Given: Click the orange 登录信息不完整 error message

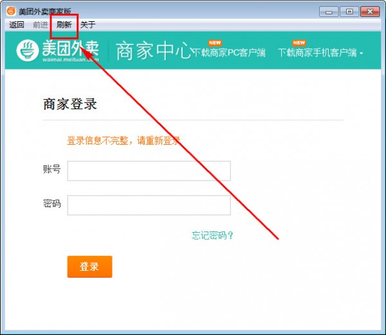Looking at the screenshot, I should 124,141.
